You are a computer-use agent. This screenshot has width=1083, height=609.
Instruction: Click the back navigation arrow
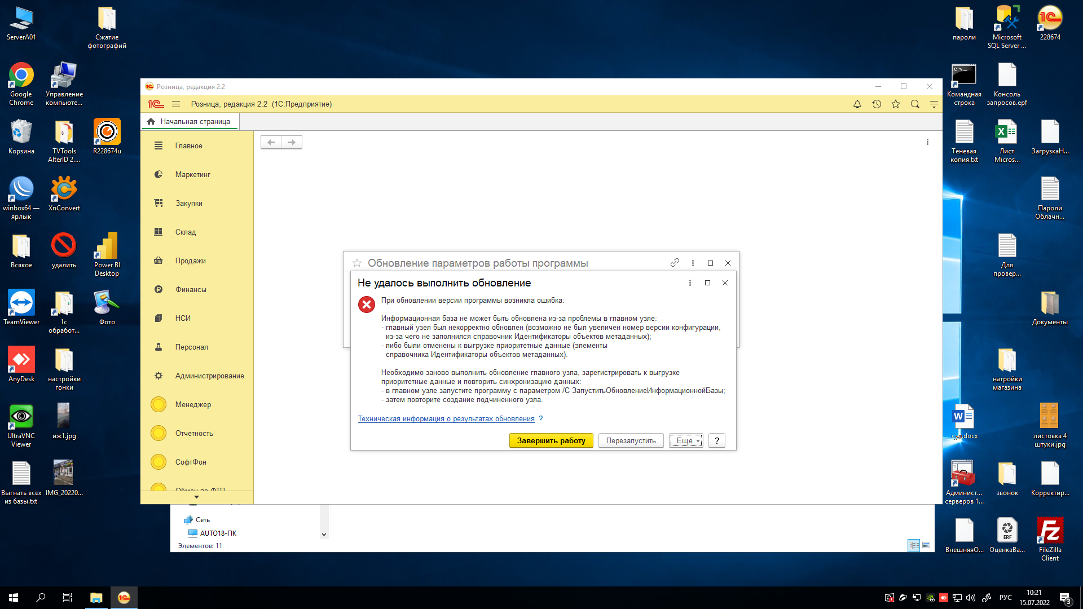271,143
